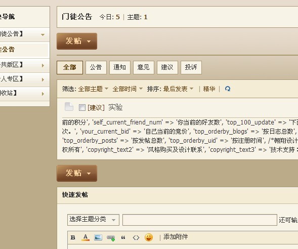298x249 pixels.
Task: Click the thread document icon beside 实验
Action: [x=69, y=107]
